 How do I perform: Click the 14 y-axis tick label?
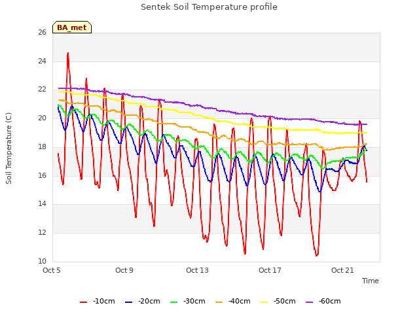coord(42,204)
